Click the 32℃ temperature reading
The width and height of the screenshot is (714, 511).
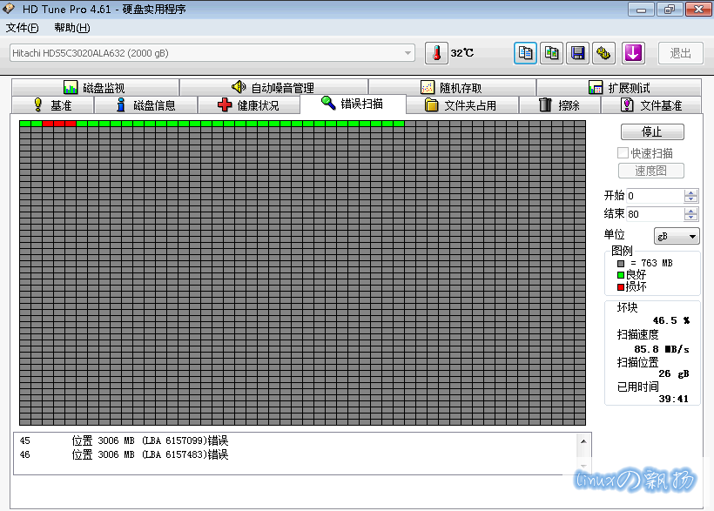coord(462,53)
